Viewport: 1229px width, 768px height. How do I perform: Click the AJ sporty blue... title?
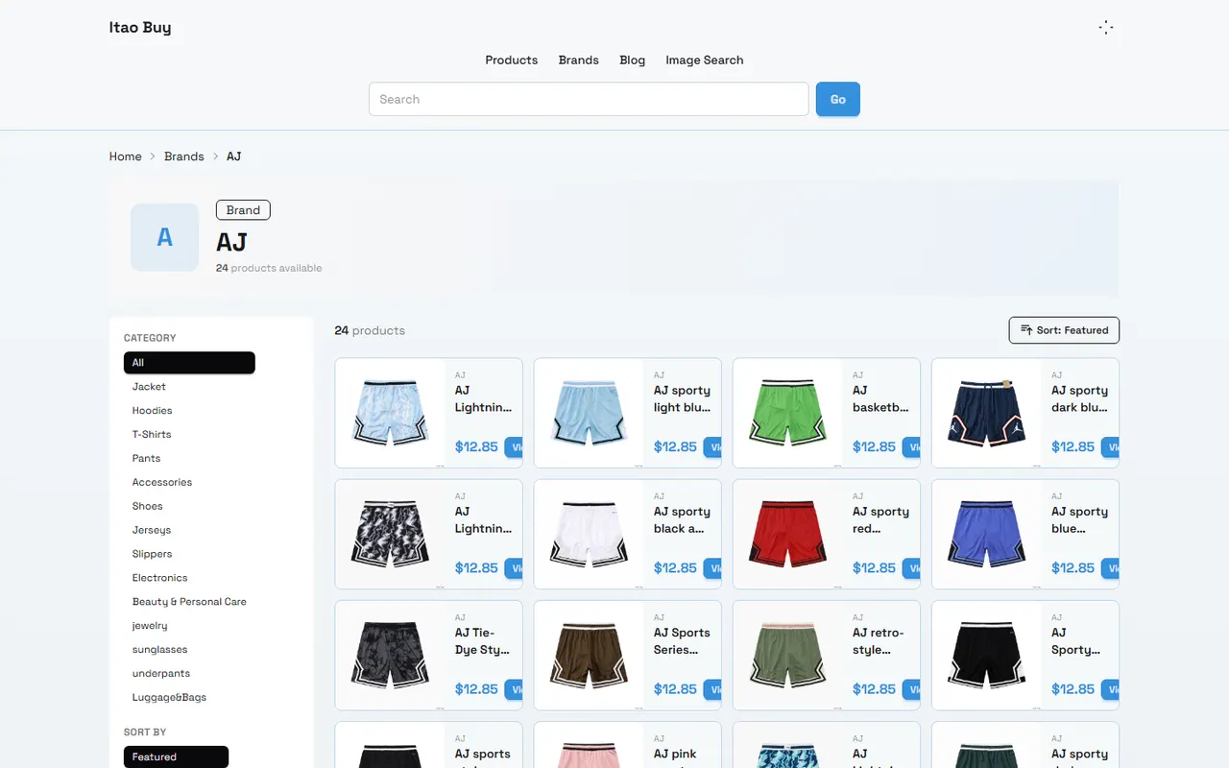(1080, 520)
